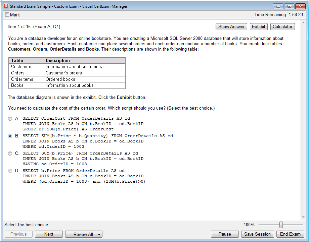Click 'Item 1 of 15' label
Screen dimensions: 309x242
coord(19,27)
